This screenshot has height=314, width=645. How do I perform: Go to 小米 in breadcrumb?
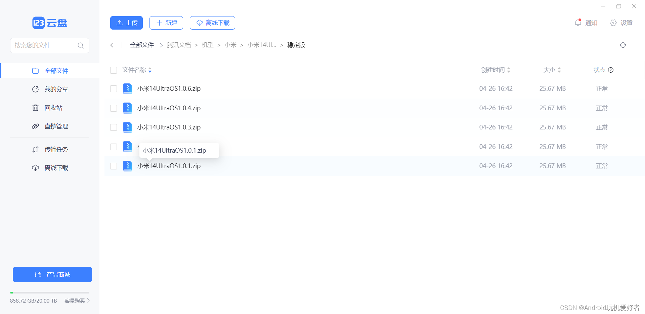point(230,45)
